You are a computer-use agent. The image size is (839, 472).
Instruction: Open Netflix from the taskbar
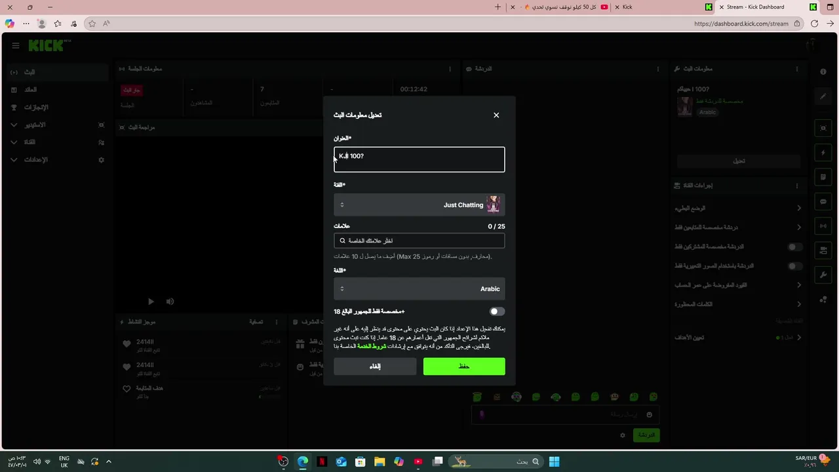322,462
